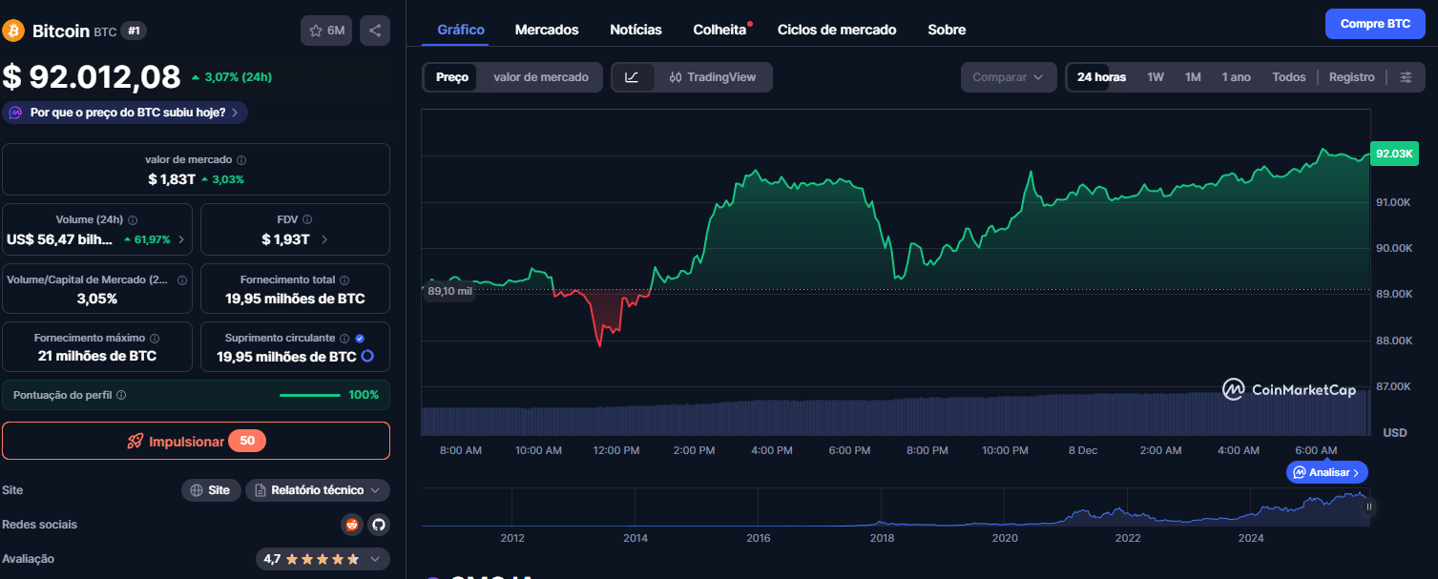
Task: Open 'Por que o preço do BTC subiu hoje?'
Action: pos(124,112)
